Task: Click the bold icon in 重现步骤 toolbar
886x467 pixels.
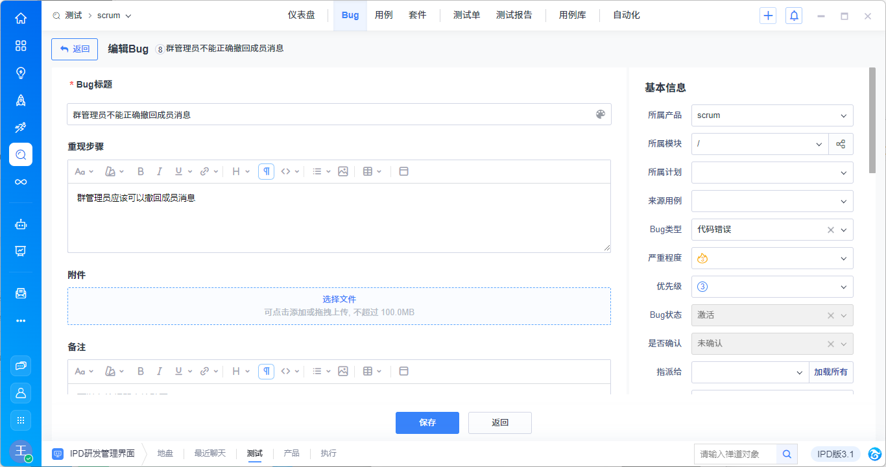Action: 141,172
